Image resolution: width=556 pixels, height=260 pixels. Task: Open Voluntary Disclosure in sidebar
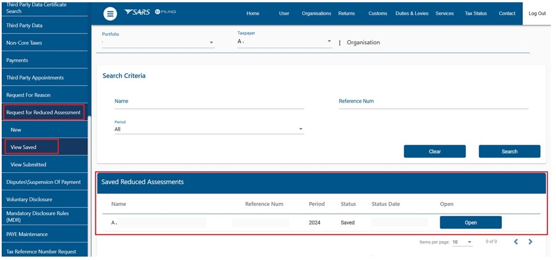(x=44, y=199)
